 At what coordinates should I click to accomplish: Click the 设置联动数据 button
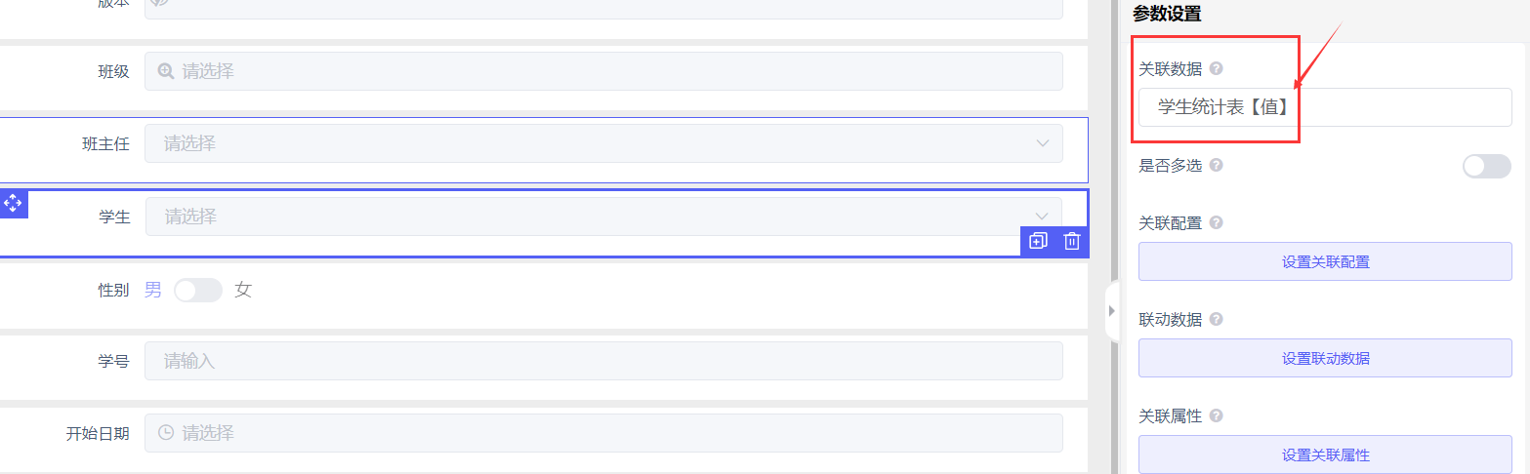(1325, 358)
